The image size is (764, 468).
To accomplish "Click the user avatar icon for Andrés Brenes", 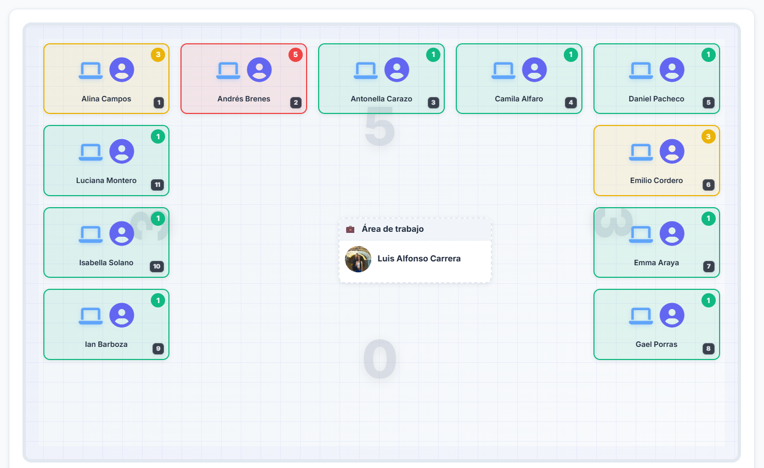I will (259, 70).
